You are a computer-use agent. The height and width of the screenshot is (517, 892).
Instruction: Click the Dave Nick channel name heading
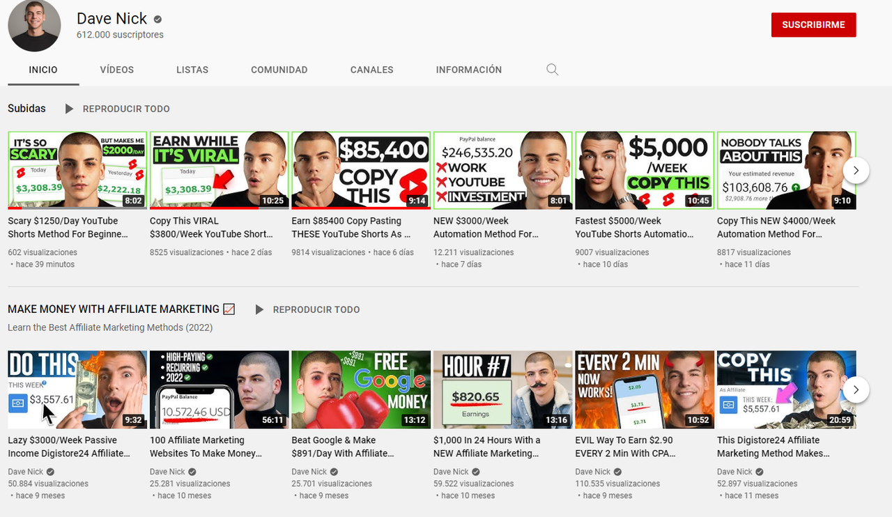pyautogui.click(x=112, y=19)
